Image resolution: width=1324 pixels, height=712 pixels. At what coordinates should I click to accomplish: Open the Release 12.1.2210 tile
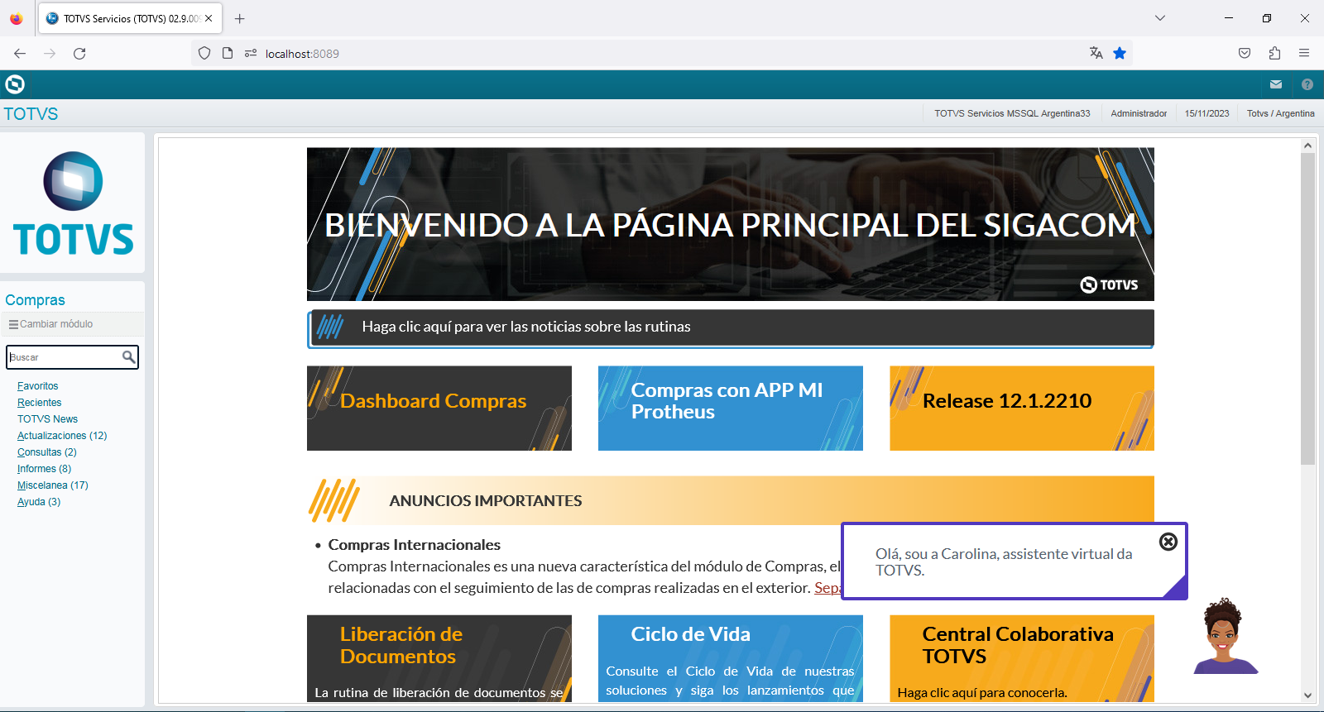point(1021,409)
